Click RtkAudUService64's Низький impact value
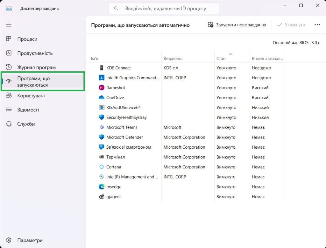 [x=260, y=108]
